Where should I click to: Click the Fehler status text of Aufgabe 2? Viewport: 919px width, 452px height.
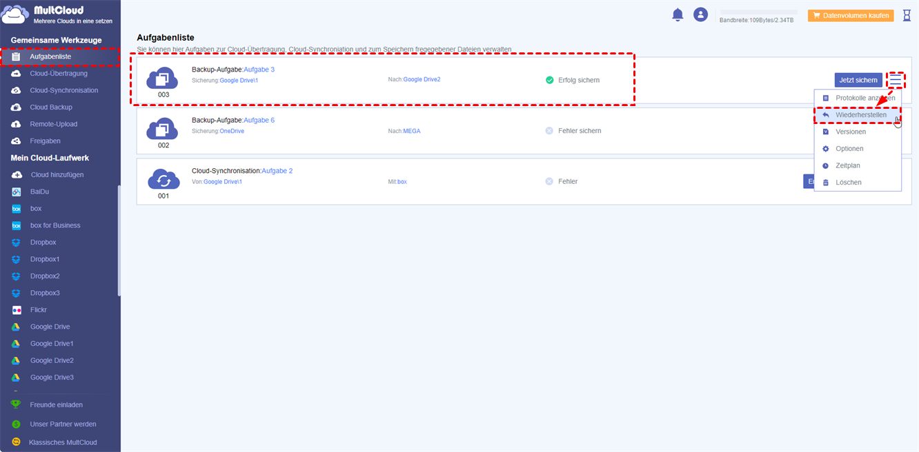568,182
